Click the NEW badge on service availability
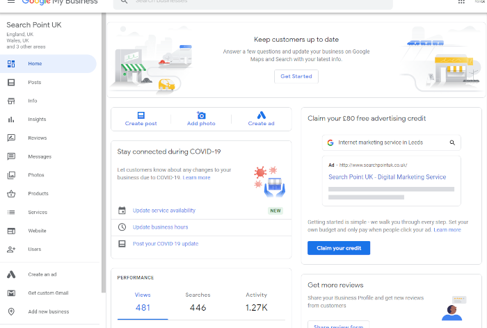 point(276,211)
